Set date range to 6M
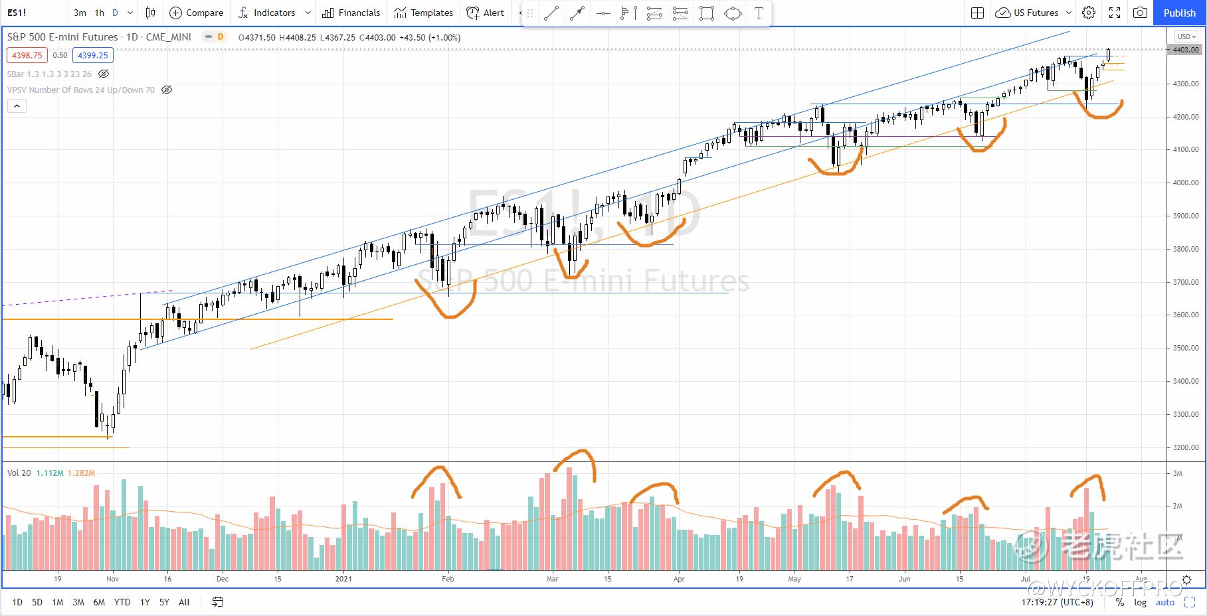1207x616 pixels. point(99,602)
